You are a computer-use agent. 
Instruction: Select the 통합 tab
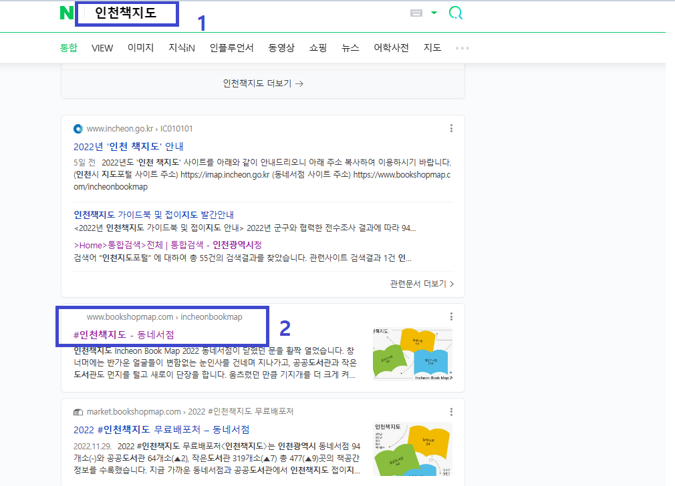pyautogui.click(x=69, y=48)
